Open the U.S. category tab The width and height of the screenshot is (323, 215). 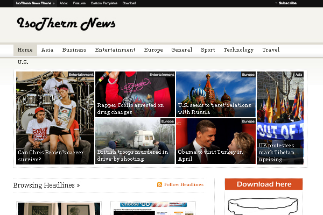(x=23, y=62)
